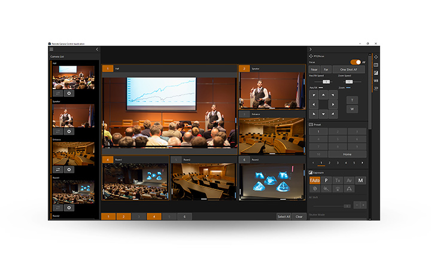
Task: Collapse the Camera List panel with chevron
Action: coord(97,50)
